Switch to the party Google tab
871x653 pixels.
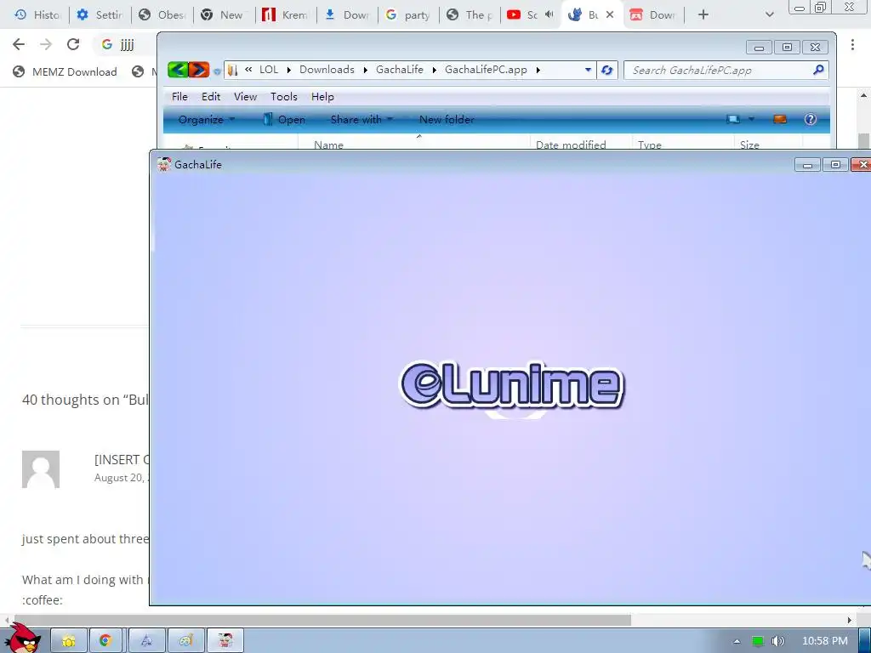[x=408, y=15]
